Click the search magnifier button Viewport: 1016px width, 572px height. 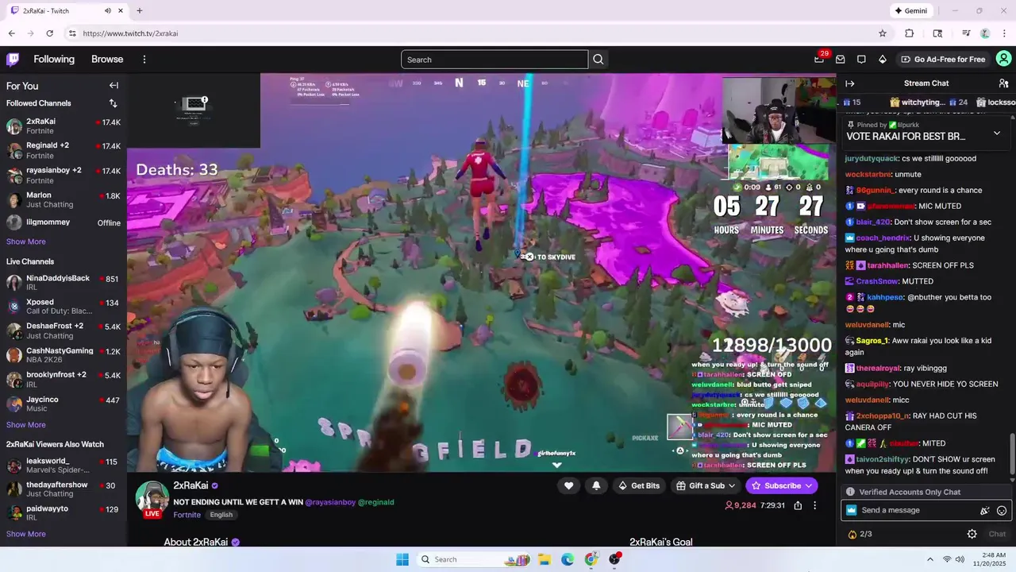click(x=598, y=60)
